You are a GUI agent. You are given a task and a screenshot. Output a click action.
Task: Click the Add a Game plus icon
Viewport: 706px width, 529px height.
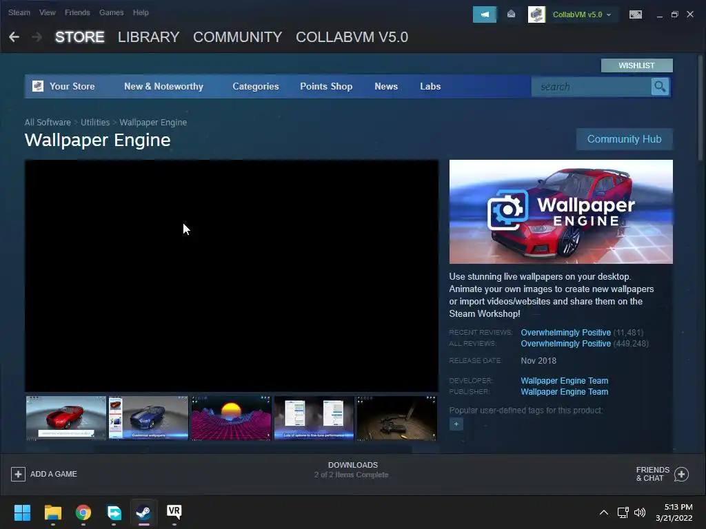(x=18, y=474)
